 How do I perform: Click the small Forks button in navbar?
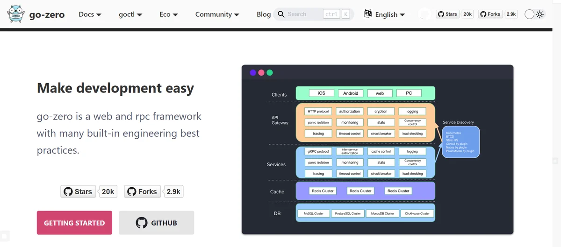click(x=490, y=14)
